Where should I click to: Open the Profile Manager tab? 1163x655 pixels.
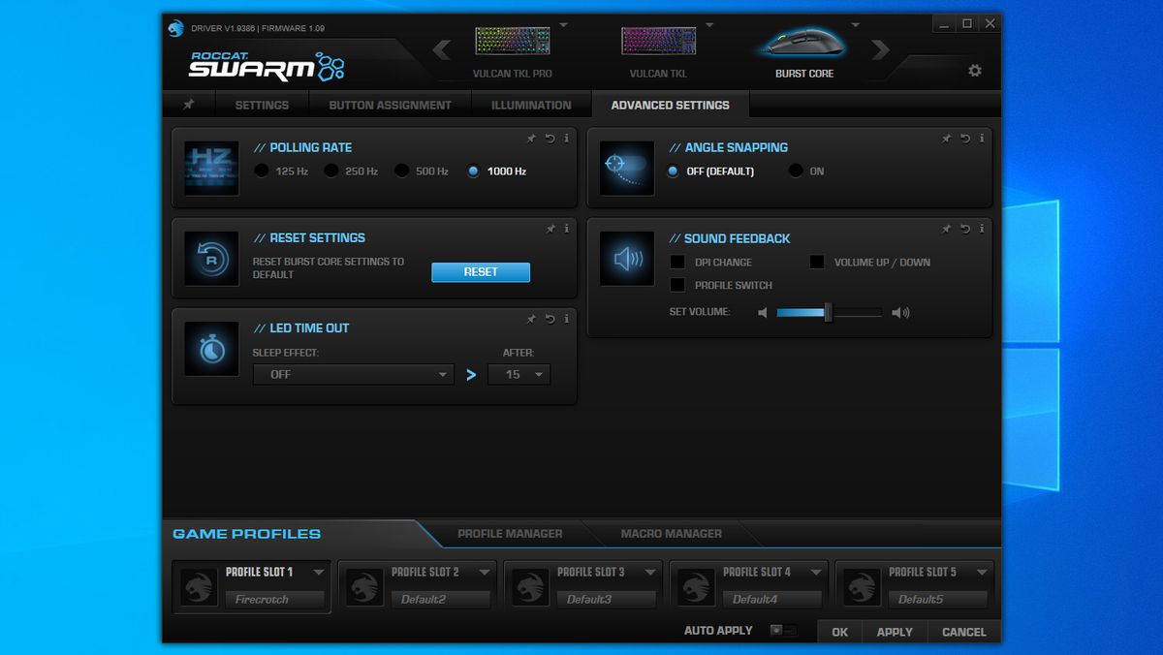coord(510,534)
